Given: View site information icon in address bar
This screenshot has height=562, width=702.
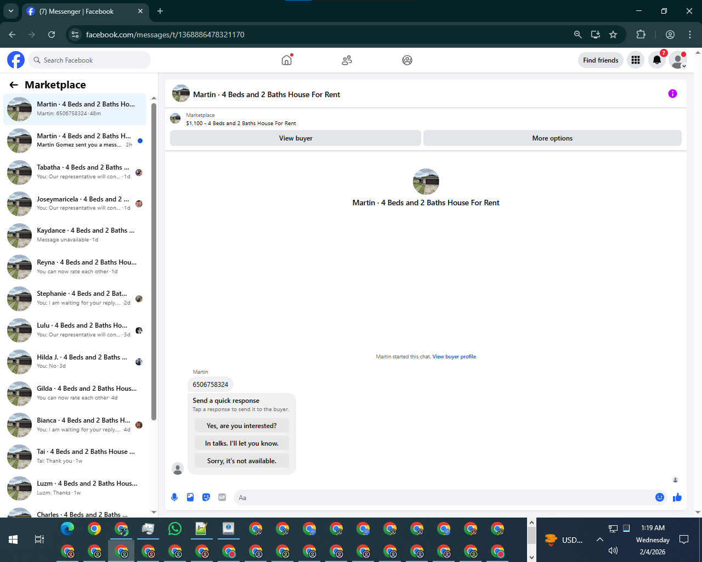Looking at the screenshot, I should [76, 35].
